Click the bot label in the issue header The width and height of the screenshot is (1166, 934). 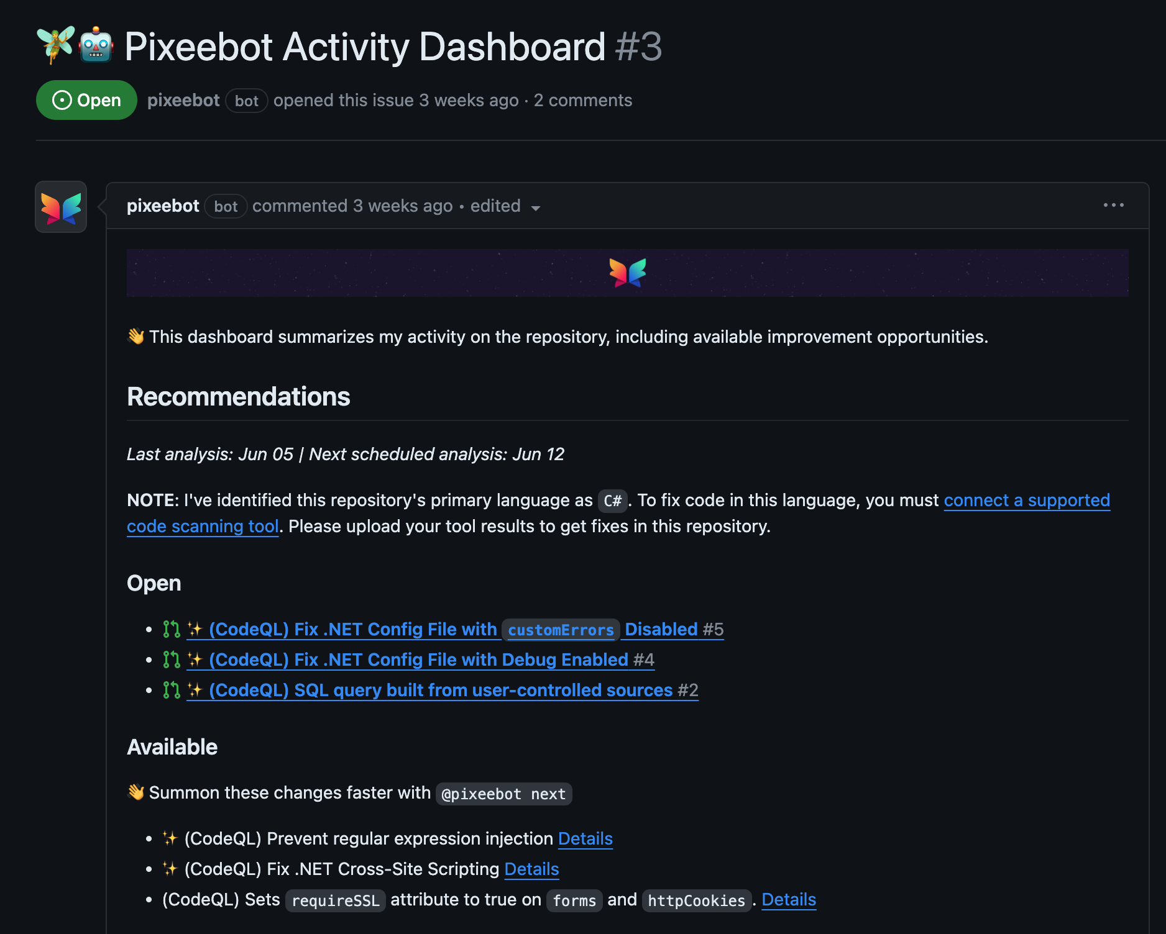(x=246, y=101)
